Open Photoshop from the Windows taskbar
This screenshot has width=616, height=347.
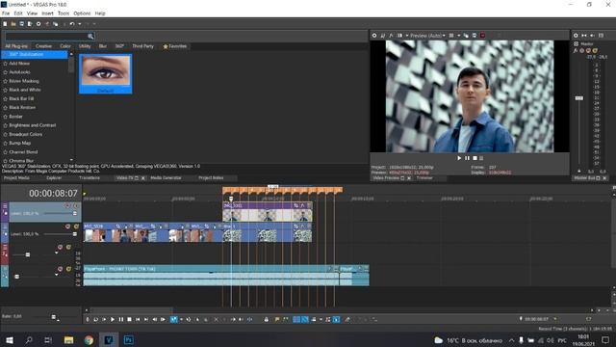click(x=128, y=340)
